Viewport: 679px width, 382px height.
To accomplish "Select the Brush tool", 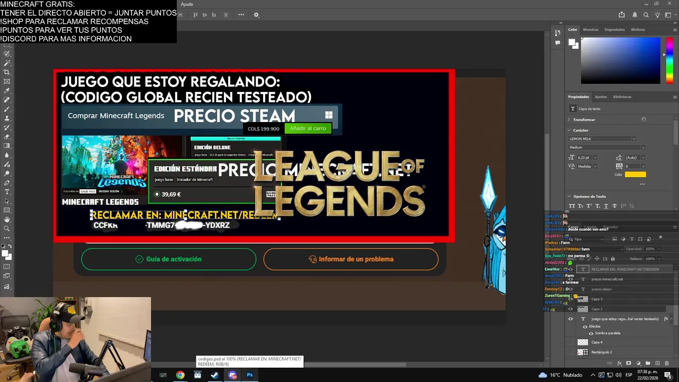I will click(x=7, y=109).
